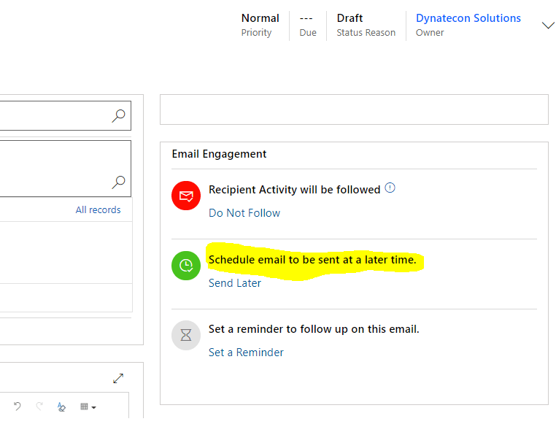Click the empty field above Email Engagement
The image size is (556, 443).
(x=354, y=109)
